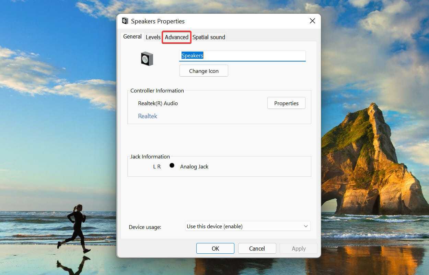Open the Advanced tab
The image size is (429, 275).
pos(177,37)
